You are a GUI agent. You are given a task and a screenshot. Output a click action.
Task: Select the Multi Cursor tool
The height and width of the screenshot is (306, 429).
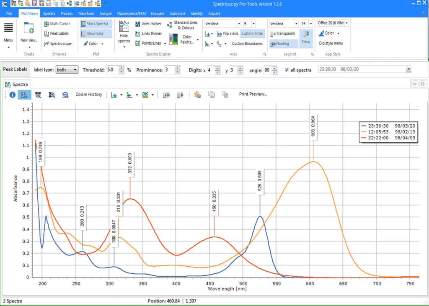(x=58, y=24)
